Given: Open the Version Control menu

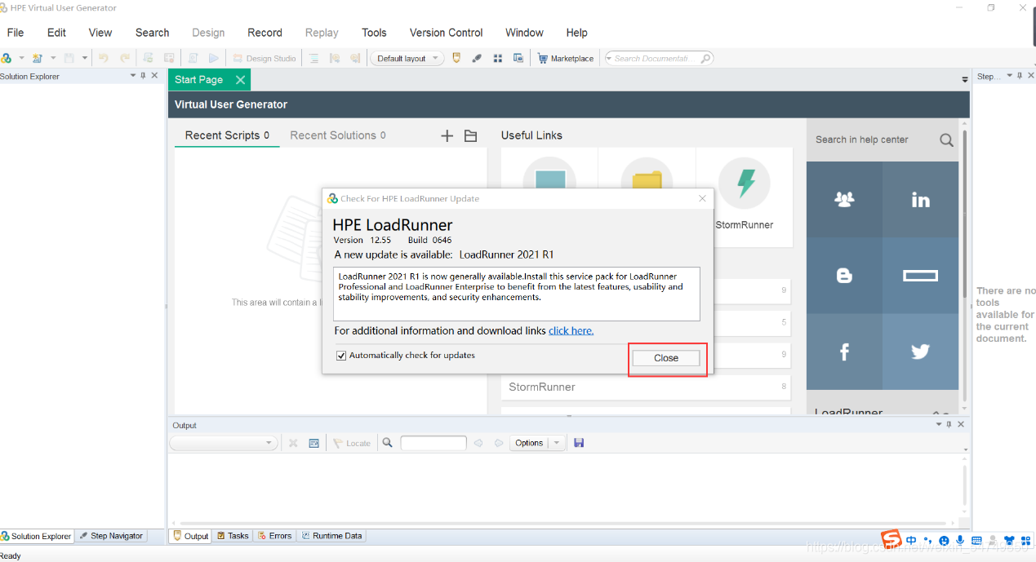Looking at the screenshot, I should point(446,33).
